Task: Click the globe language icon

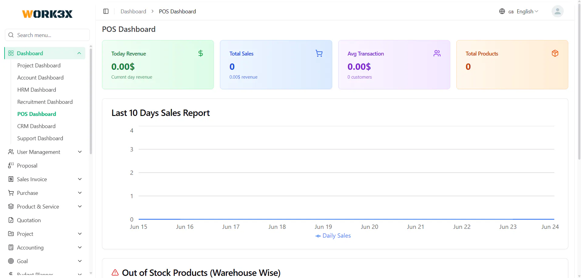Action: click(x=502, y=11)
